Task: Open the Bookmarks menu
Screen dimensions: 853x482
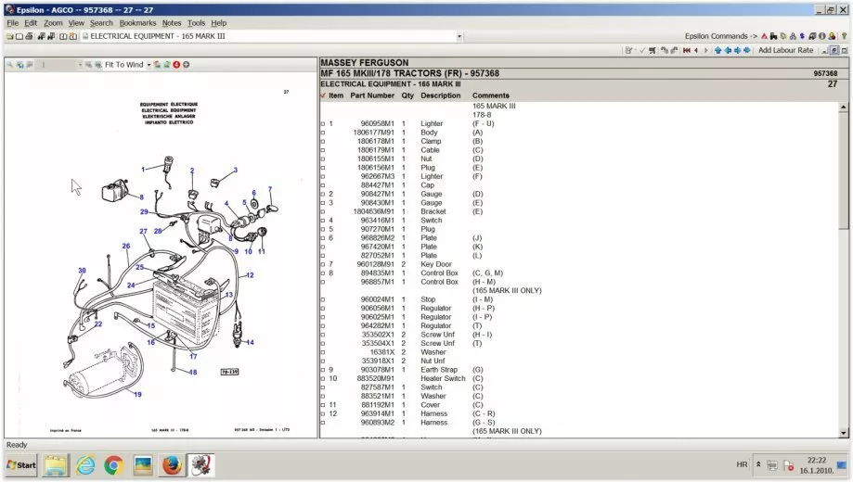Action: tap(137, 23)
